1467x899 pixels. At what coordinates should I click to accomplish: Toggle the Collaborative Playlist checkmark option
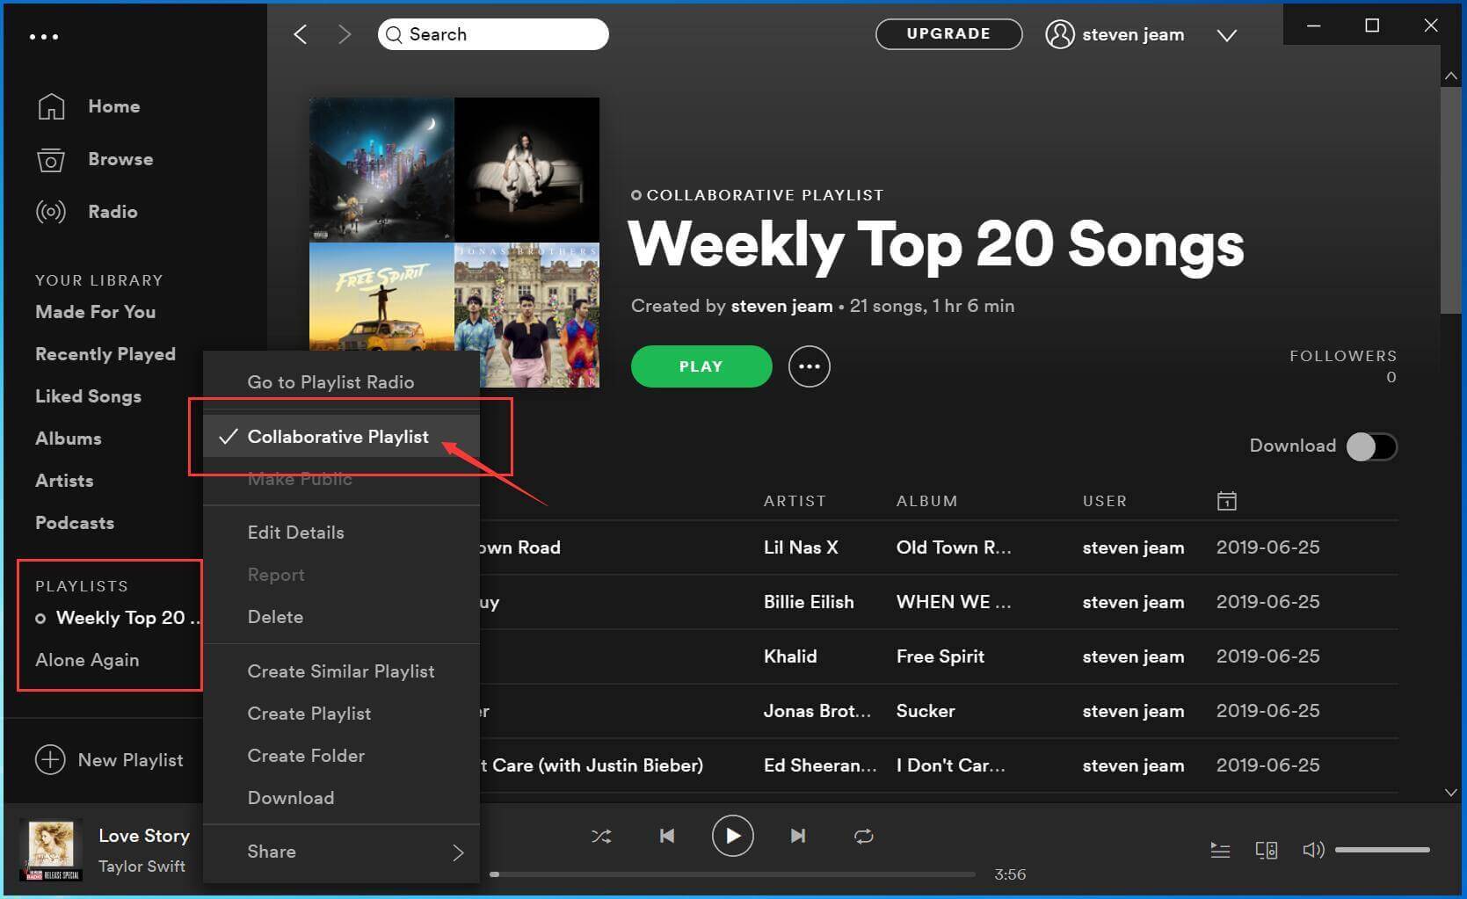tap(341, 437)
